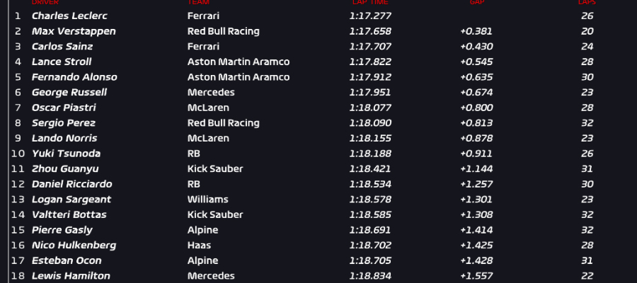Click Zhou Guanyu's Kick Sauber team label
Image resolution: width=637 pixels, height=283 pixels.
point(215,168)
